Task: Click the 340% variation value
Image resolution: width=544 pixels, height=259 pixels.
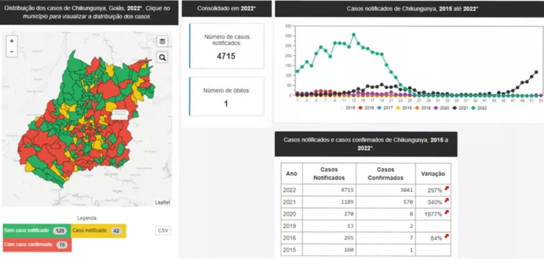Action: click(435, 203)
